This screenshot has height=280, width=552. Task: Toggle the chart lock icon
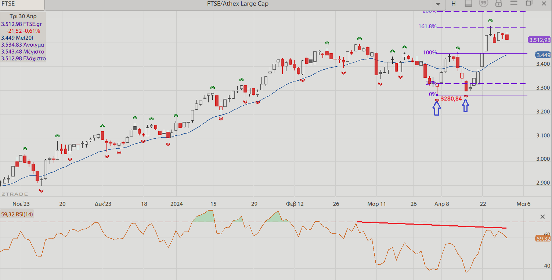point(498,3)
